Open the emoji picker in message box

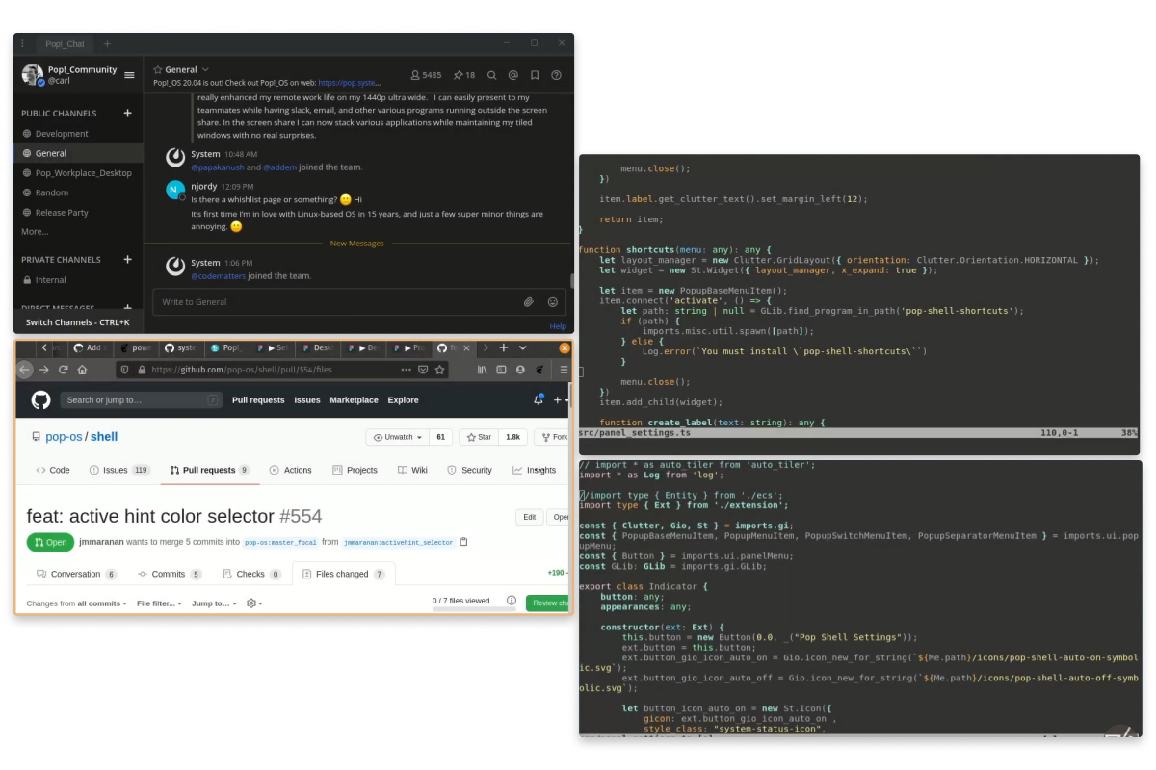[x=553, y=302]
